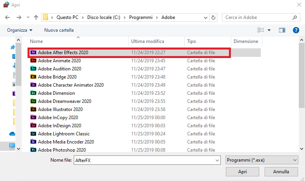Select the Adobe Illustrator 2020 name text
Viewport: 305px width, 181px height.
(60, 109)
